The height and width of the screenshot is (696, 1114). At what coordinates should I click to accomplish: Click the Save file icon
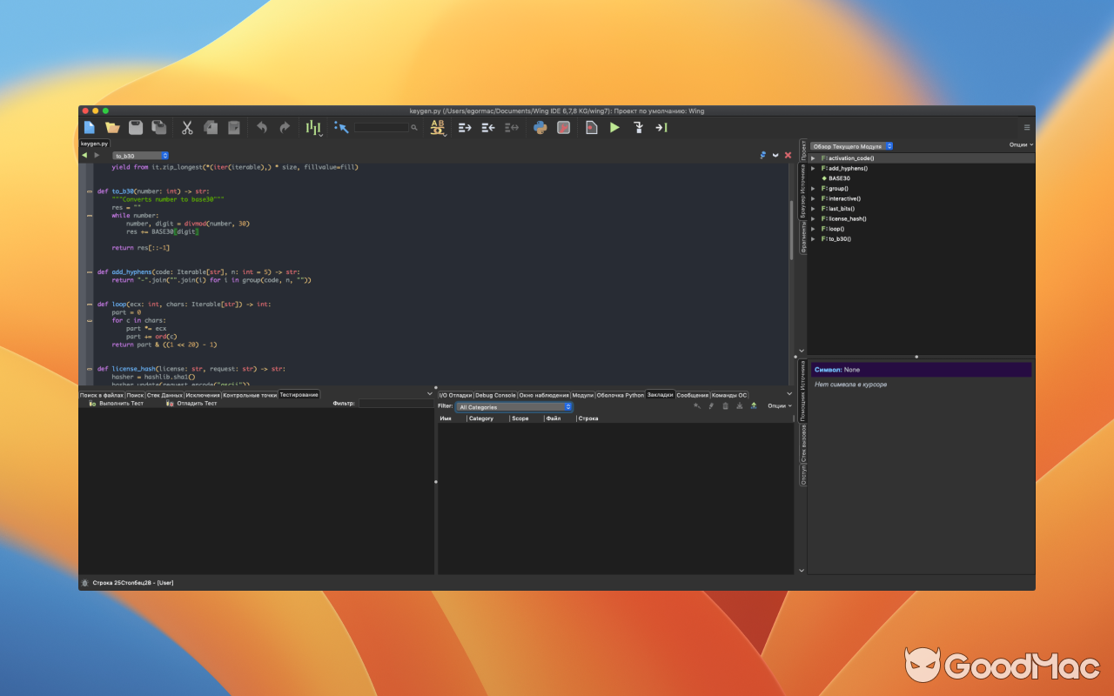[x=135, y=127]
